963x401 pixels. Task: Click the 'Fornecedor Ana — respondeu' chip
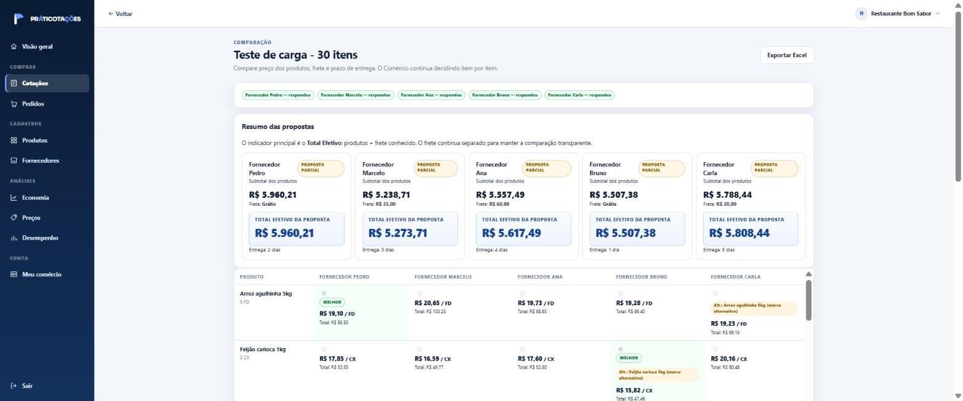431,95
